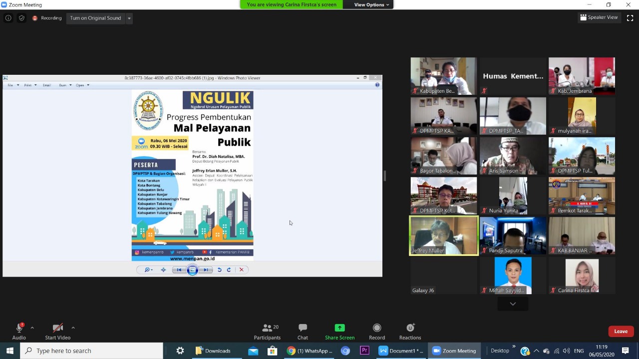Show hidden system tray icons
Image resolution: width=639 pixels, height=359 pixels.
[537, 351]
